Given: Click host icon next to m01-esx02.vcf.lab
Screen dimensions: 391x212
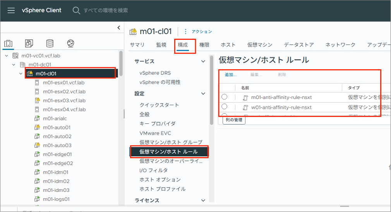Looking at the screenshot, I should (37, 91).
